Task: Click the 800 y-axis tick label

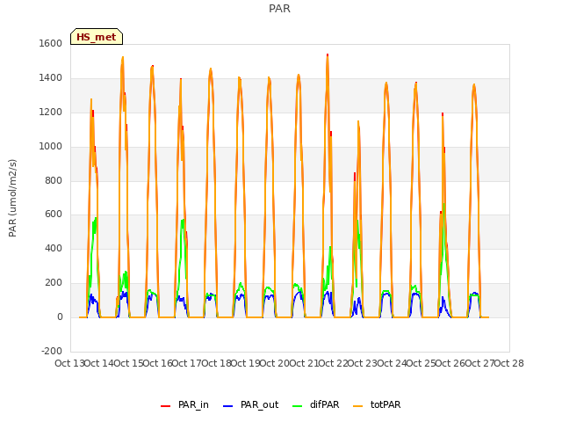Action: pyautogui.click(x=54, y=180)
